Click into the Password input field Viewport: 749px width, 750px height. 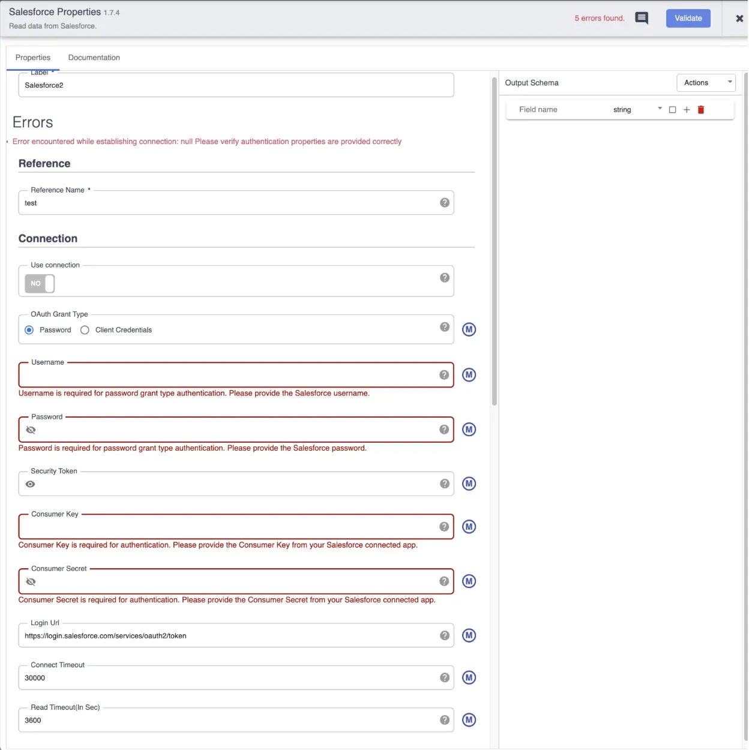pyautogui.click(x=237, y=430)
